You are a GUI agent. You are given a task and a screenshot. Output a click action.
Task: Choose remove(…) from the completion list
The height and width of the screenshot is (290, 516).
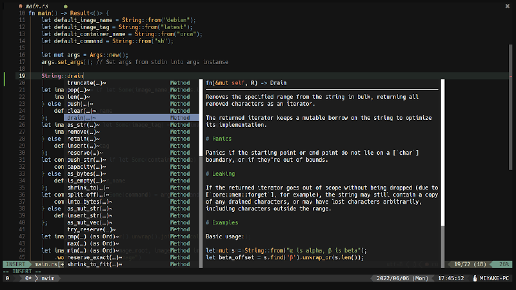tap(132, 131)
